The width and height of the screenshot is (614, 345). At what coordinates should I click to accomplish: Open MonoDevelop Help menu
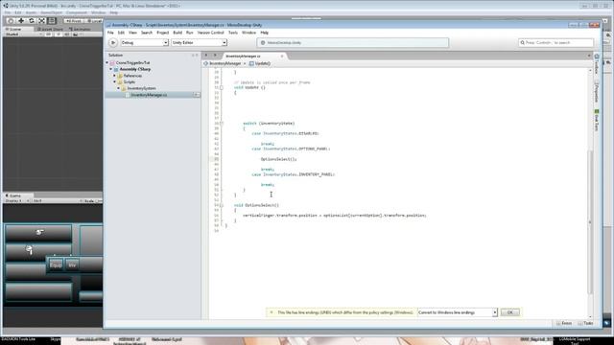coord(265,33)
